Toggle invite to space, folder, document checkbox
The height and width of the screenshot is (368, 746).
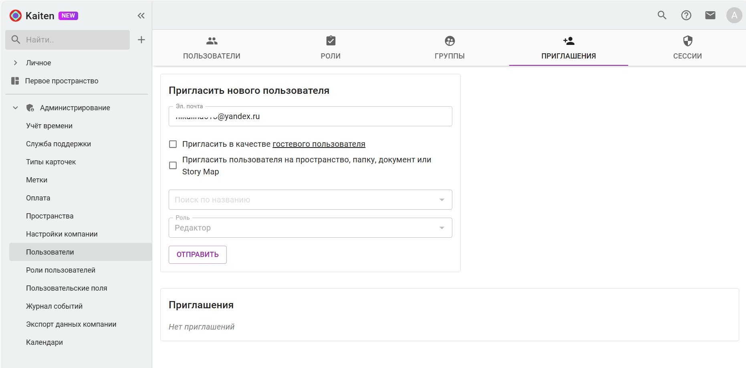[173, 166]
